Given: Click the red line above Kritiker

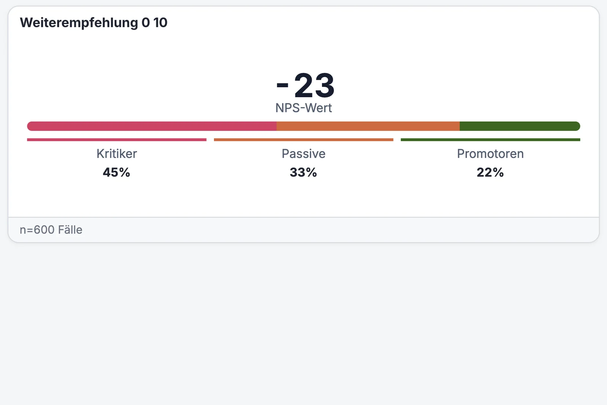Looking at the screenshot, I should coord(116,140).
